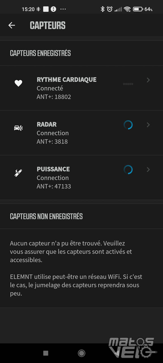
Task: Tap the battery indicator showing 64%
Action: pos(143,9)
